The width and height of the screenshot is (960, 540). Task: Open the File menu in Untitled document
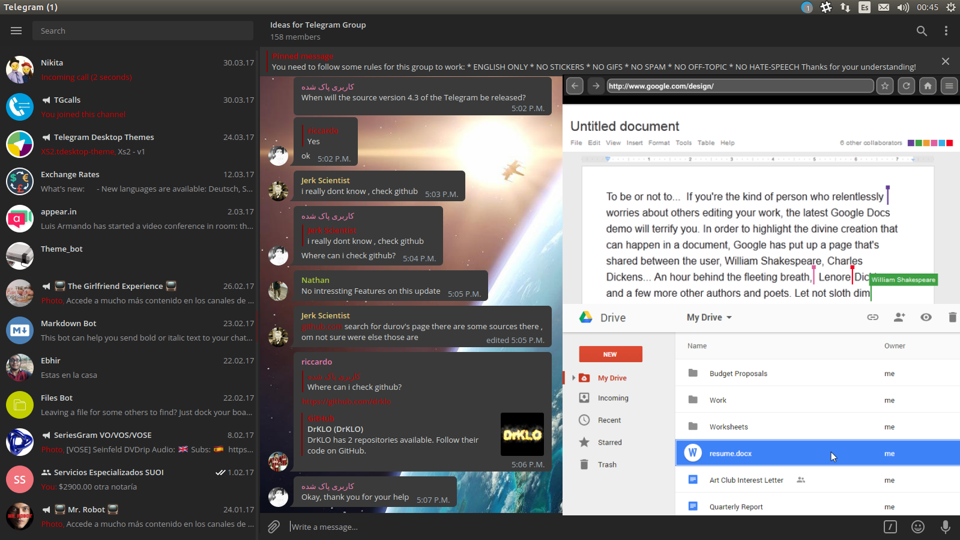[576, 143]
